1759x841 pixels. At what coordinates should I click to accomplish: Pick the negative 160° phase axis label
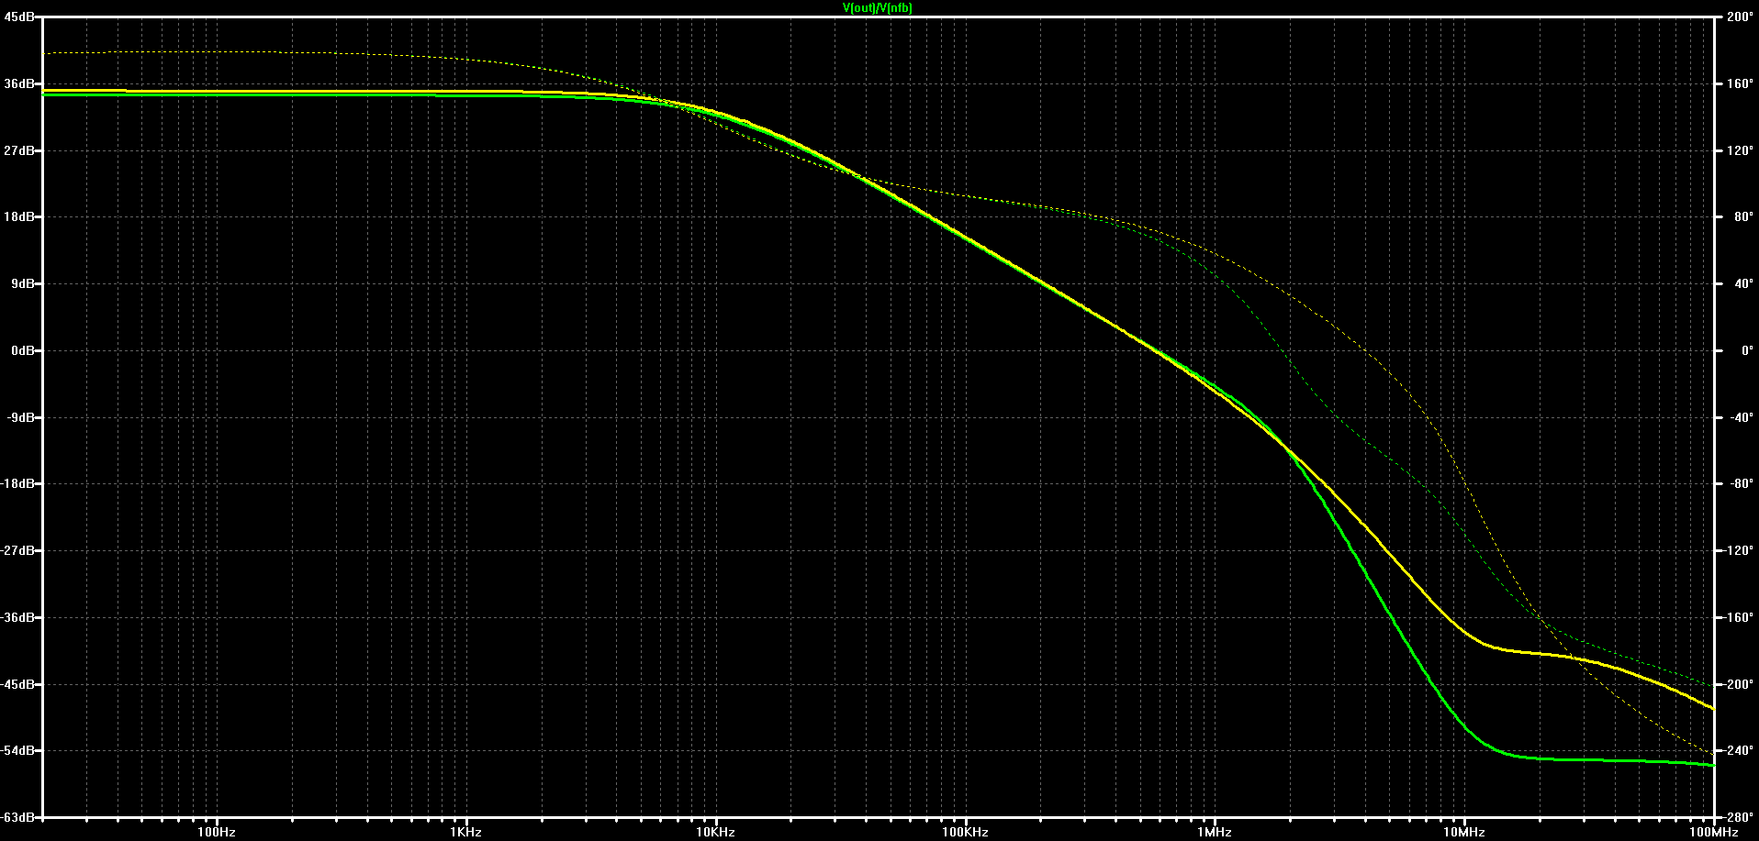[x=1738, y=618]
